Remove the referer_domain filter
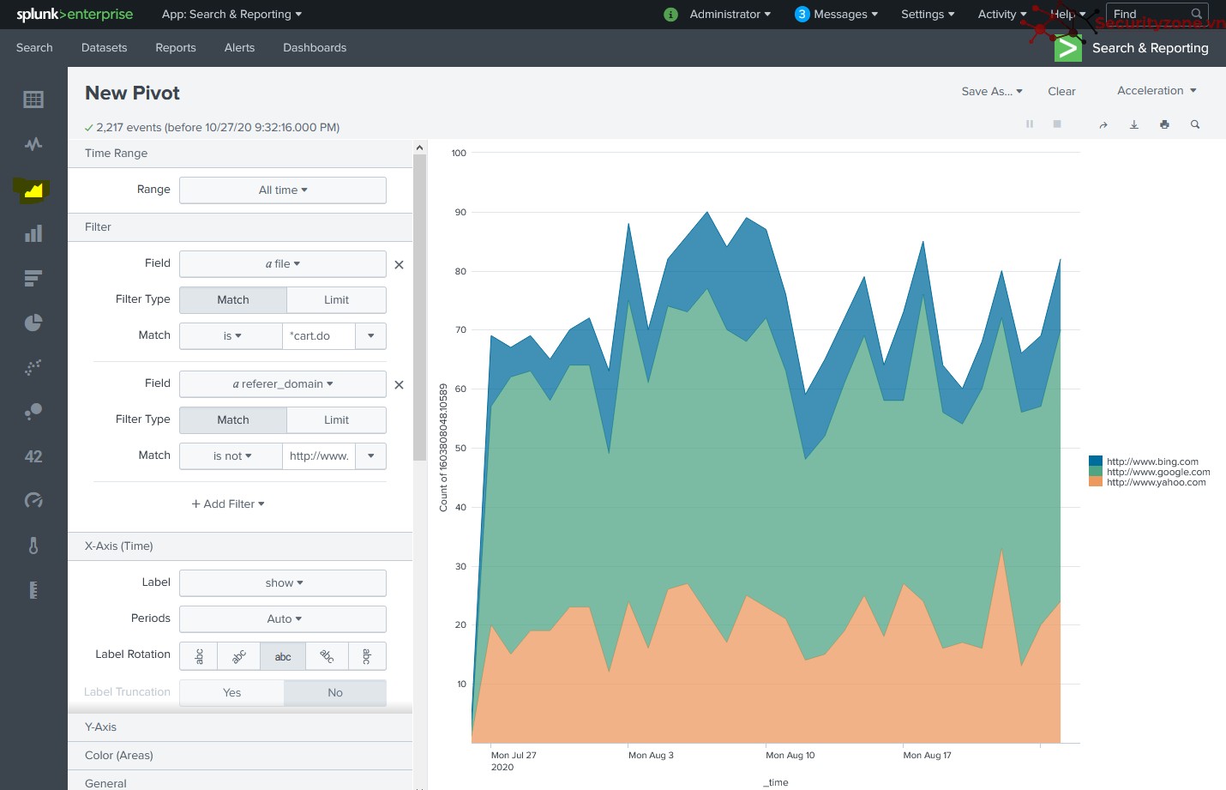This screenshot has height=790, width=1226. click(x=399, y=385)
